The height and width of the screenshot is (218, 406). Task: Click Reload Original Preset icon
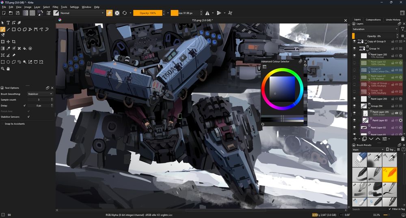point(125,13)
